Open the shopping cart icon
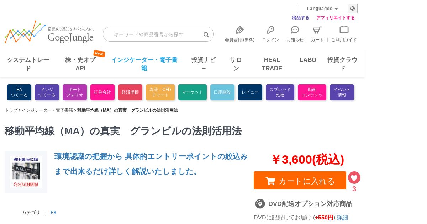 point(317,30)
